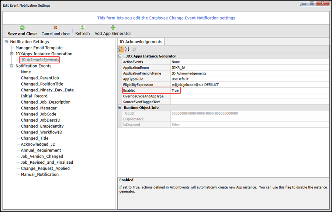
Task: Click the Cancel and close icon
Action: 55,28
